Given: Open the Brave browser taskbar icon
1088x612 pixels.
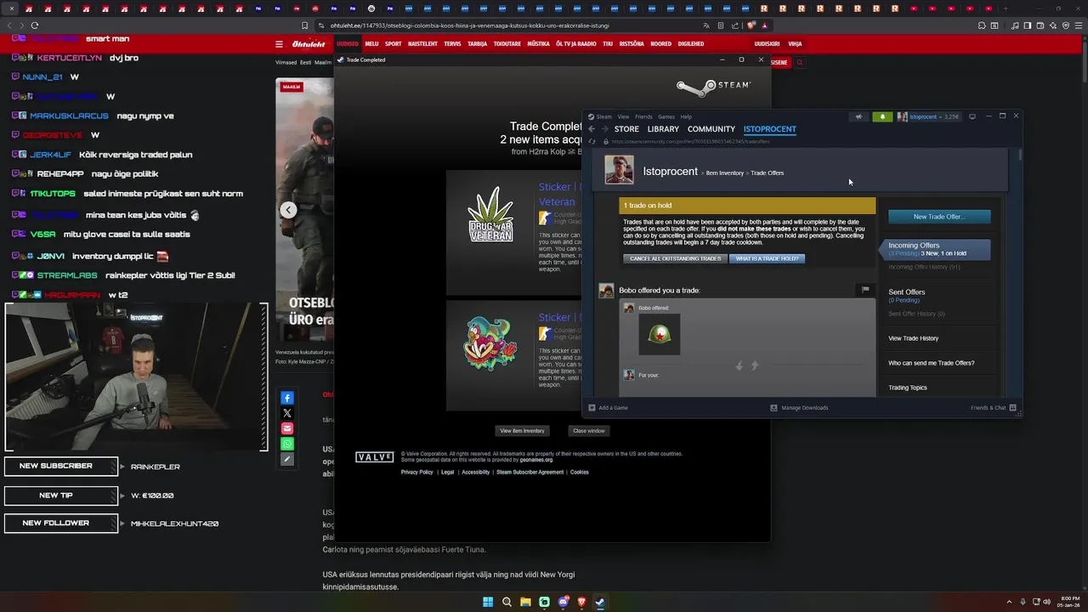Looking at the screenshot, I should 581,602.
